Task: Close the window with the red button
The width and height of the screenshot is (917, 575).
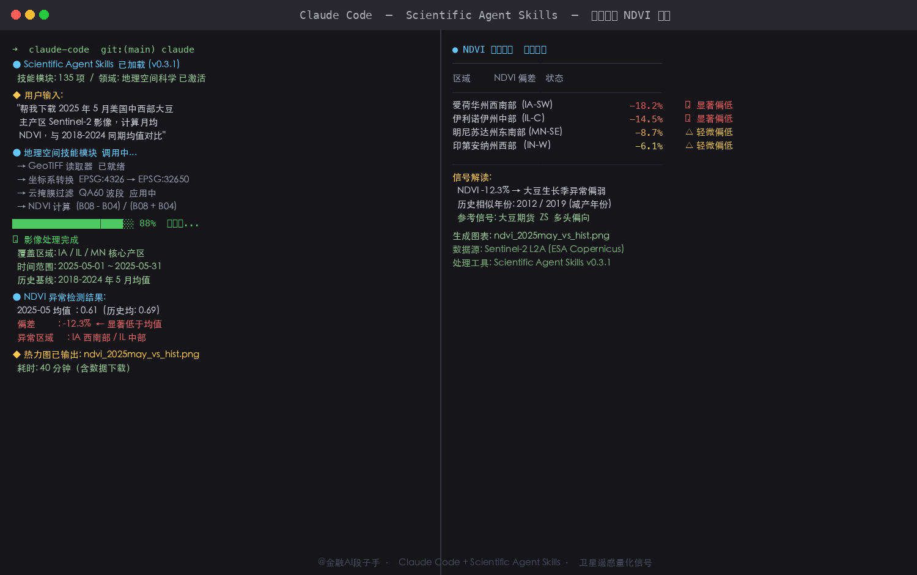Action: [x=16, y=15]
